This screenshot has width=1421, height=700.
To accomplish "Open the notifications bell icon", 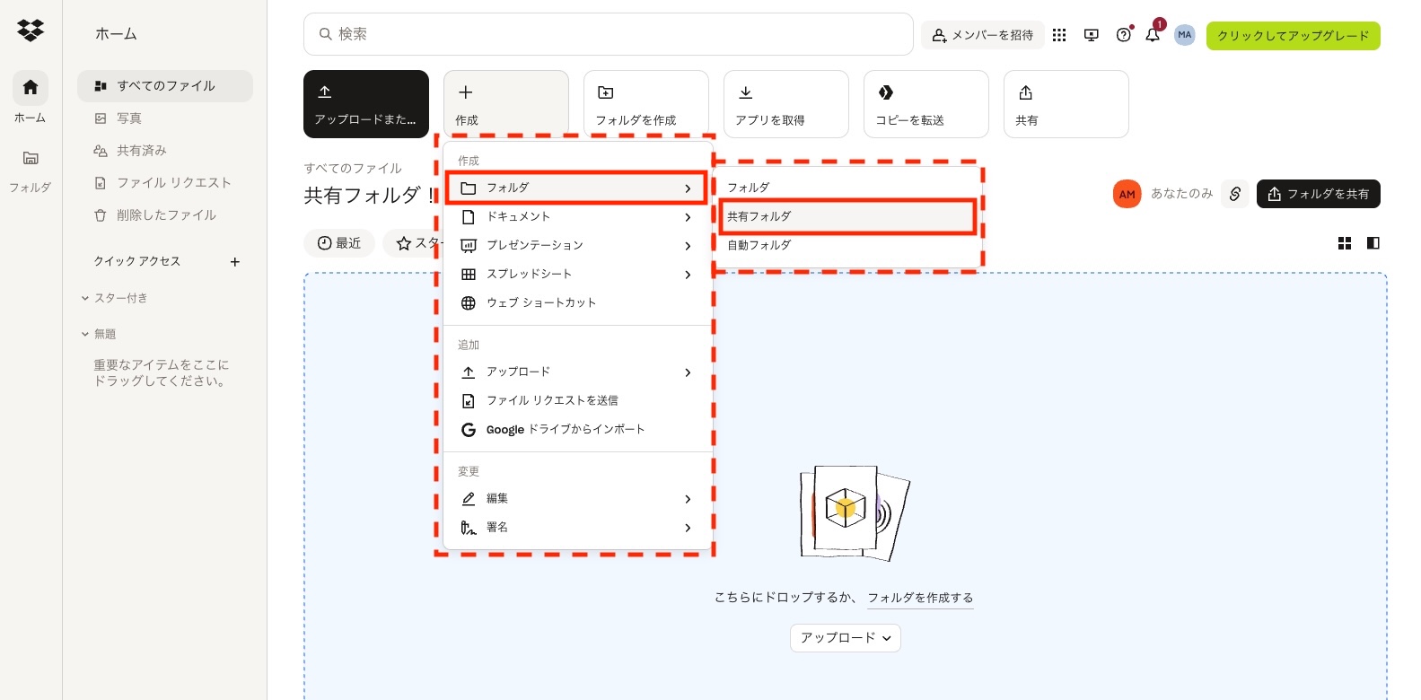I will coord(1153,35).
